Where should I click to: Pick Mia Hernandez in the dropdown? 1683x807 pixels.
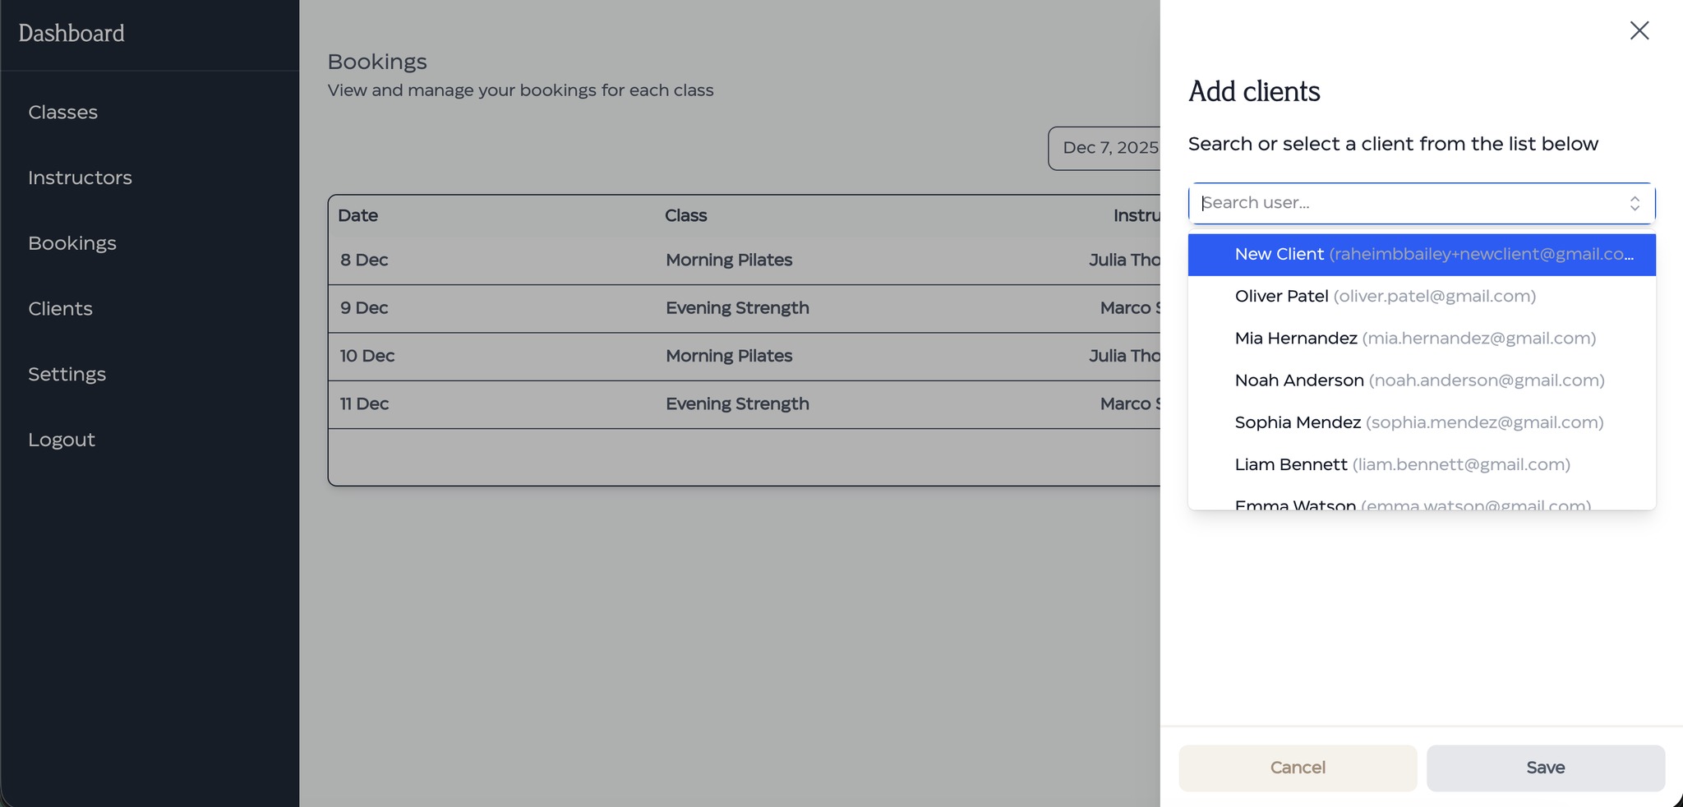tap(1414, 339)
